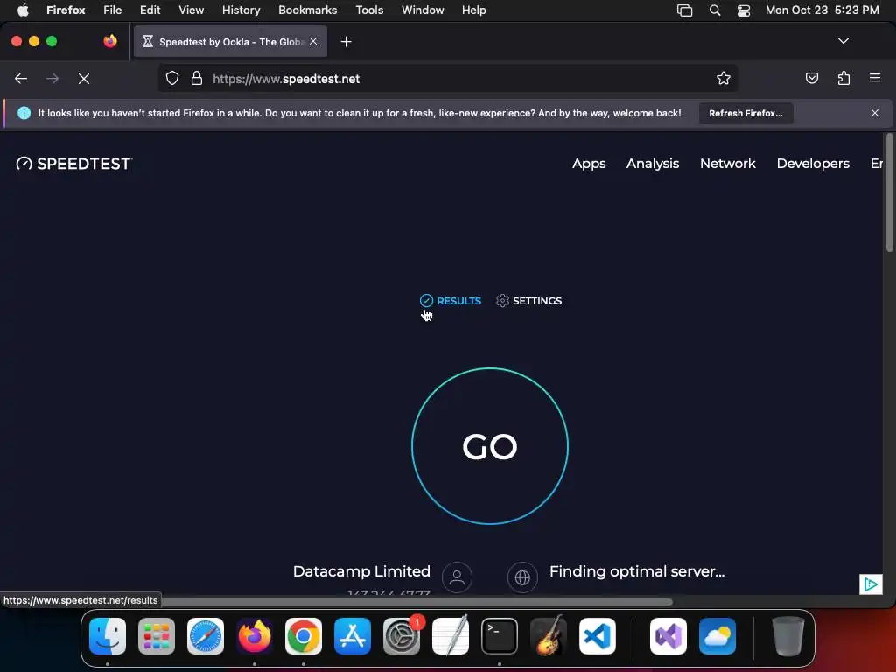896x672 pixels.
Task: Open Visual Studio from the Dock
Action: [668, 636]
